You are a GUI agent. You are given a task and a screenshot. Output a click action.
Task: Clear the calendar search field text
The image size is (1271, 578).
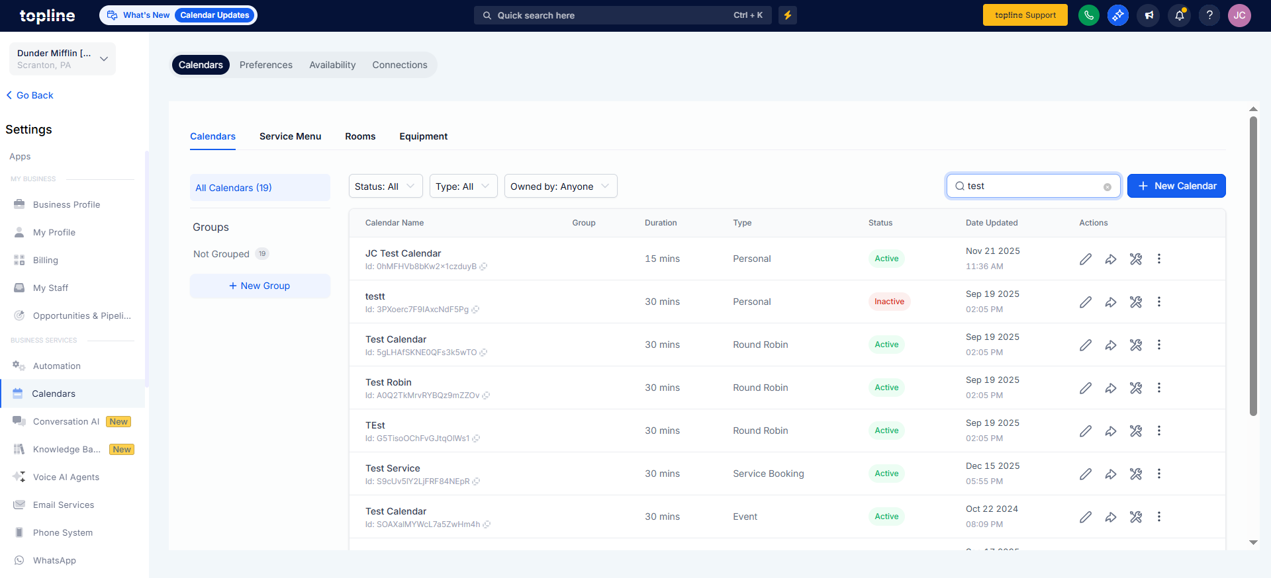tap(1107, 187)
